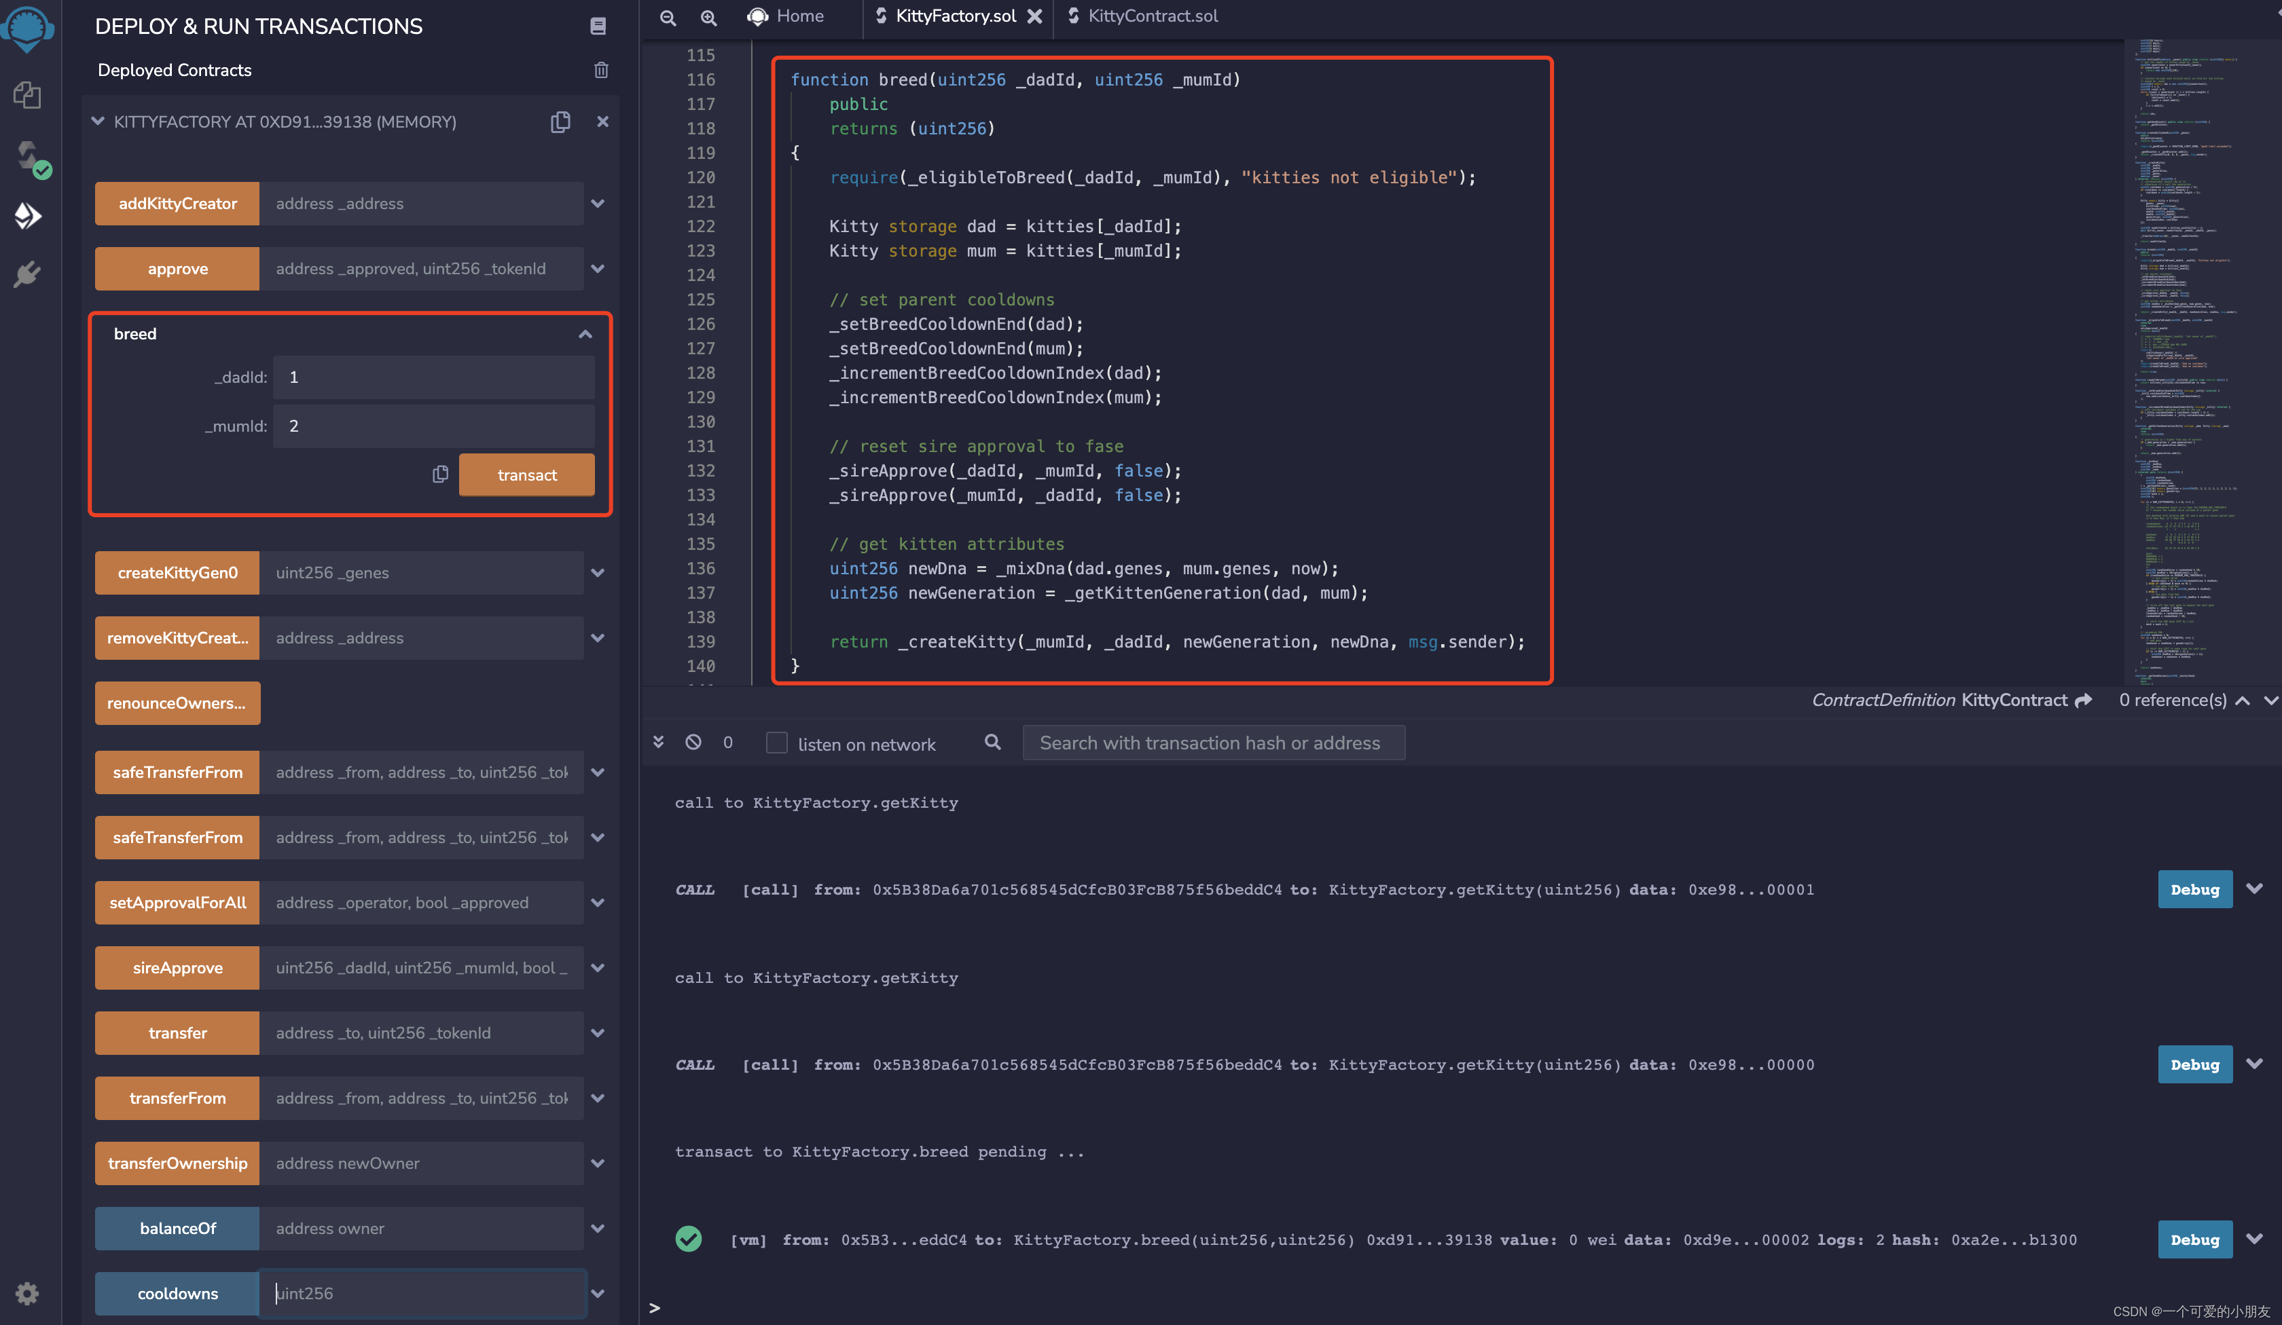Click the zoom in magnifier icon
Viewport: 2282px width, 1325px height.
pos(708,18)
